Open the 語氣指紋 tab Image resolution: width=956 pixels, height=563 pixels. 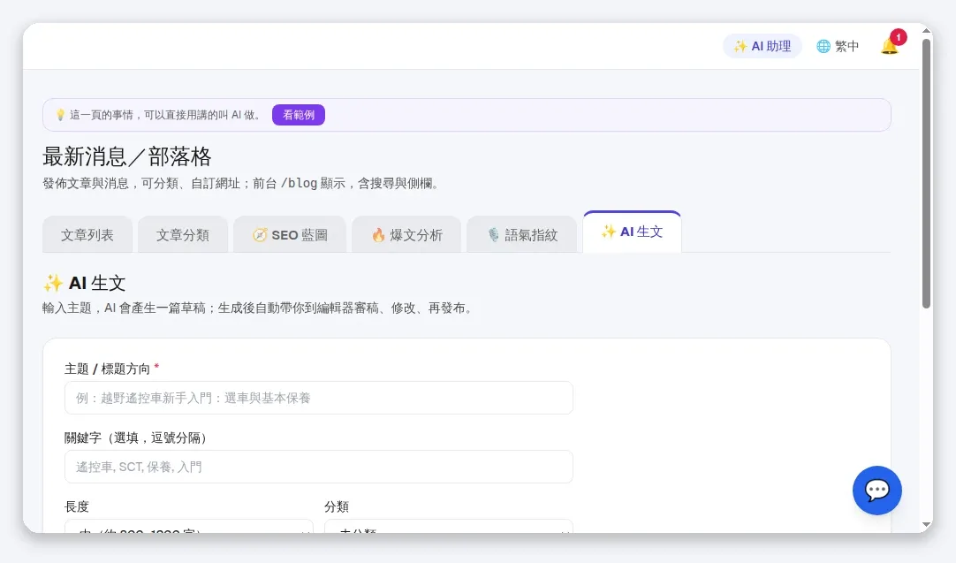(522, 235)
